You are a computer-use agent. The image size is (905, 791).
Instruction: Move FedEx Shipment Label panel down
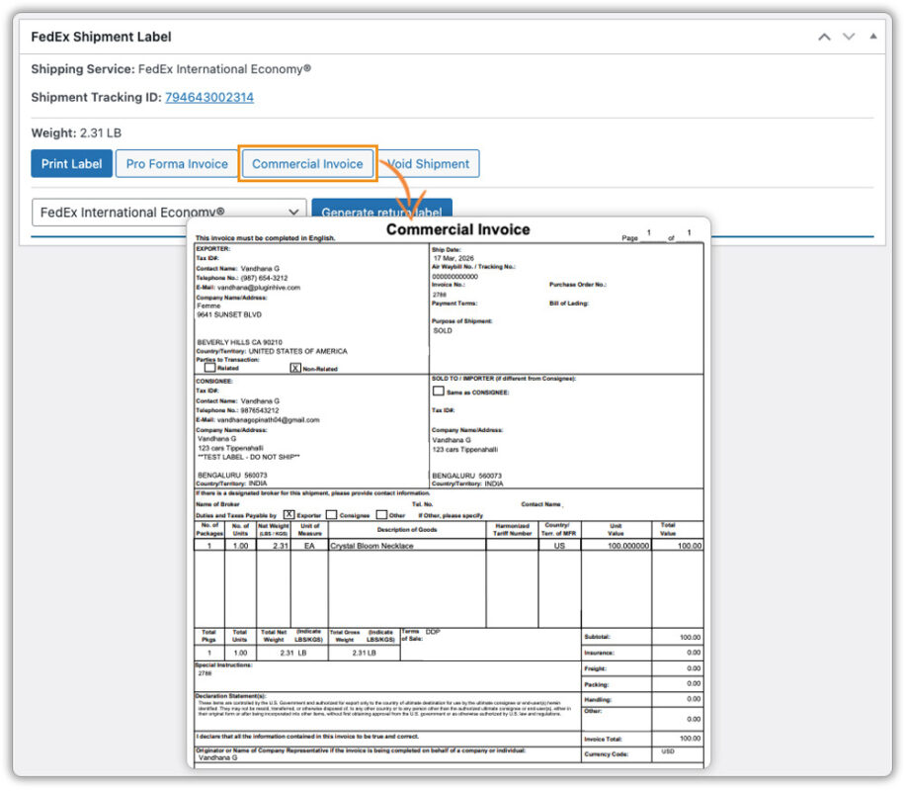click(849, 37)
